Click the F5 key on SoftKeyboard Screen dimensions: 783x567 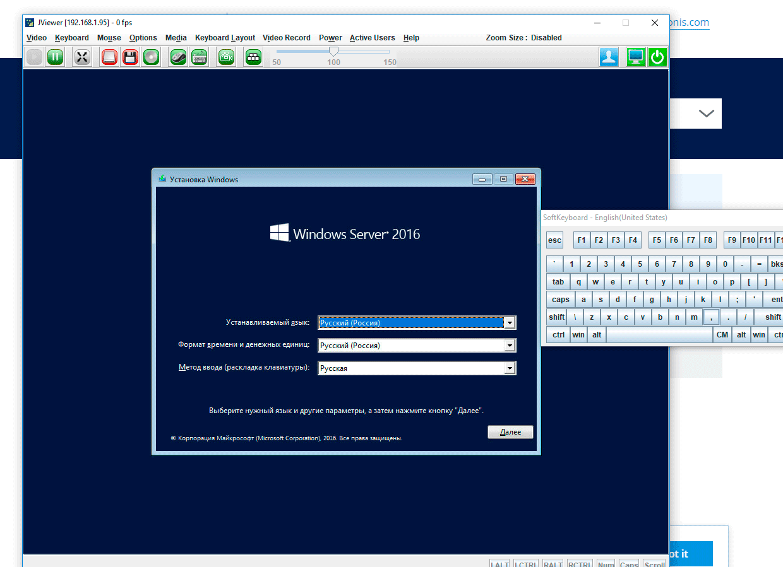pyautogui.click(x=657, y=240)
